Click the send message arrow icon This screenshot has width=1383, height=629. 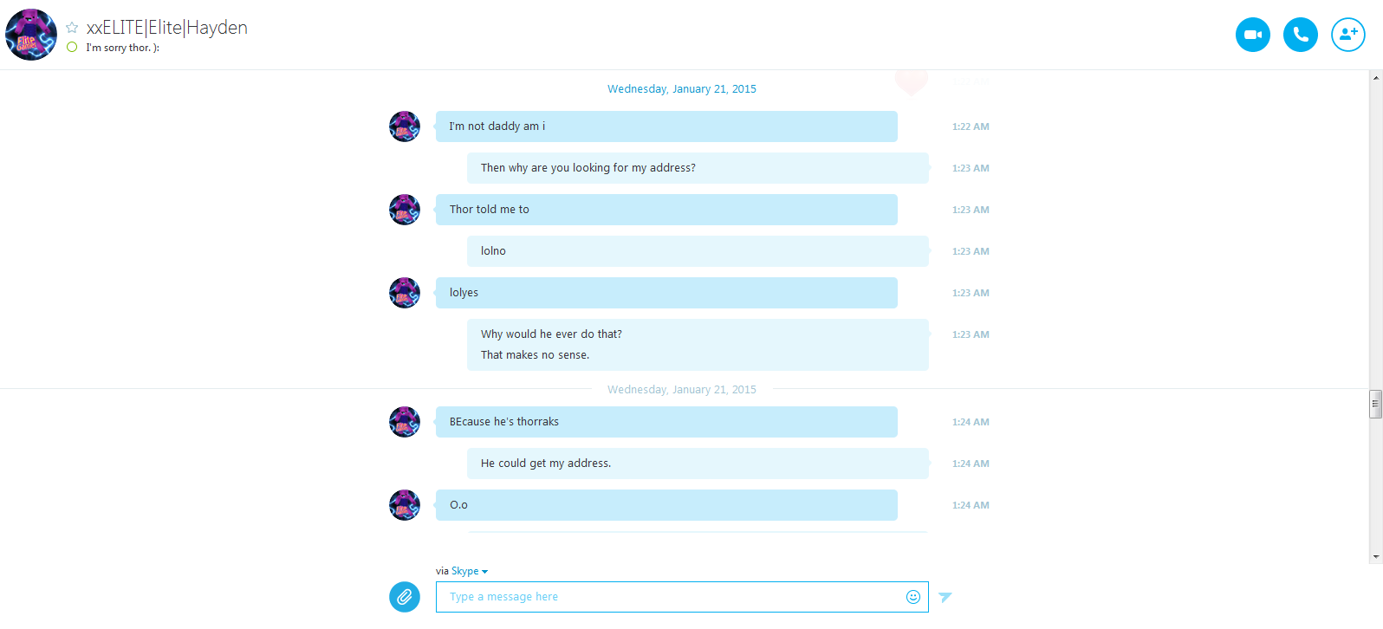coord(945,597)
